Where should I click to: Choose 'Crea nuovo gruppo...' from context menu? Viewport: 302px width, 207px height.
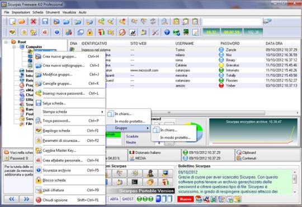(x=70, y=56)
